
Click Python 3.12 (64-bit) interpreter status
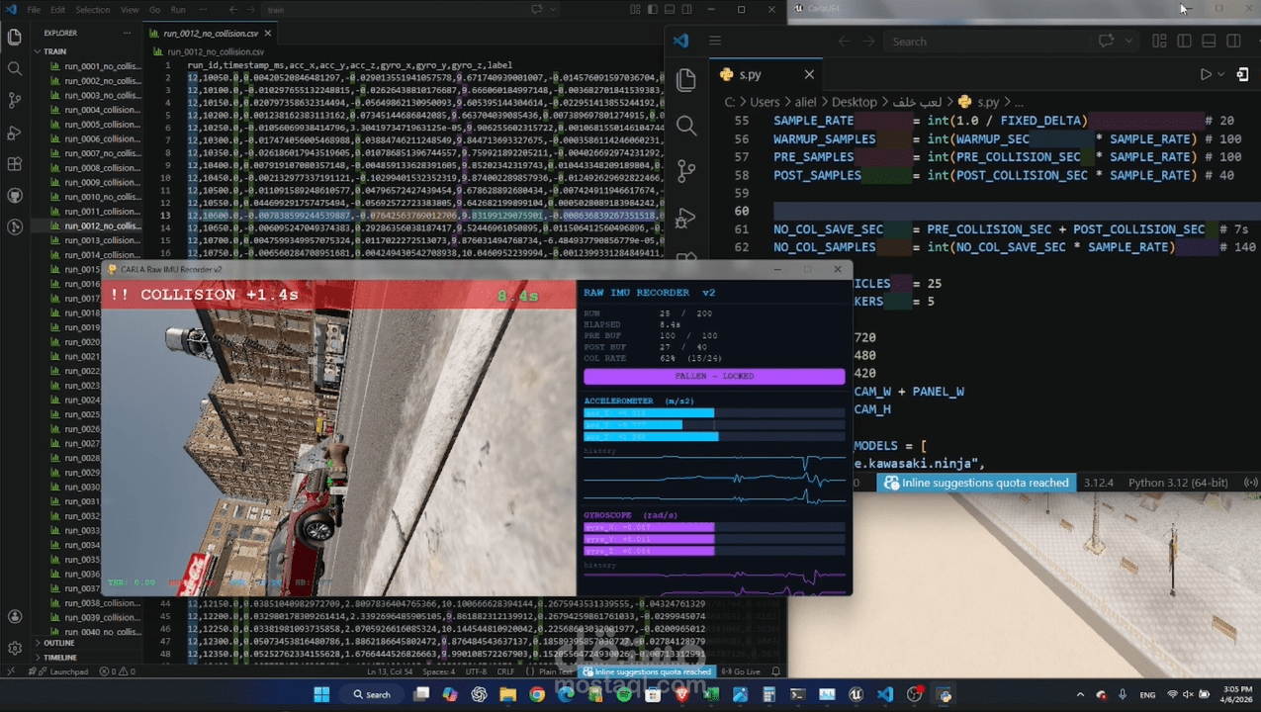click(x=1178, y=483)
